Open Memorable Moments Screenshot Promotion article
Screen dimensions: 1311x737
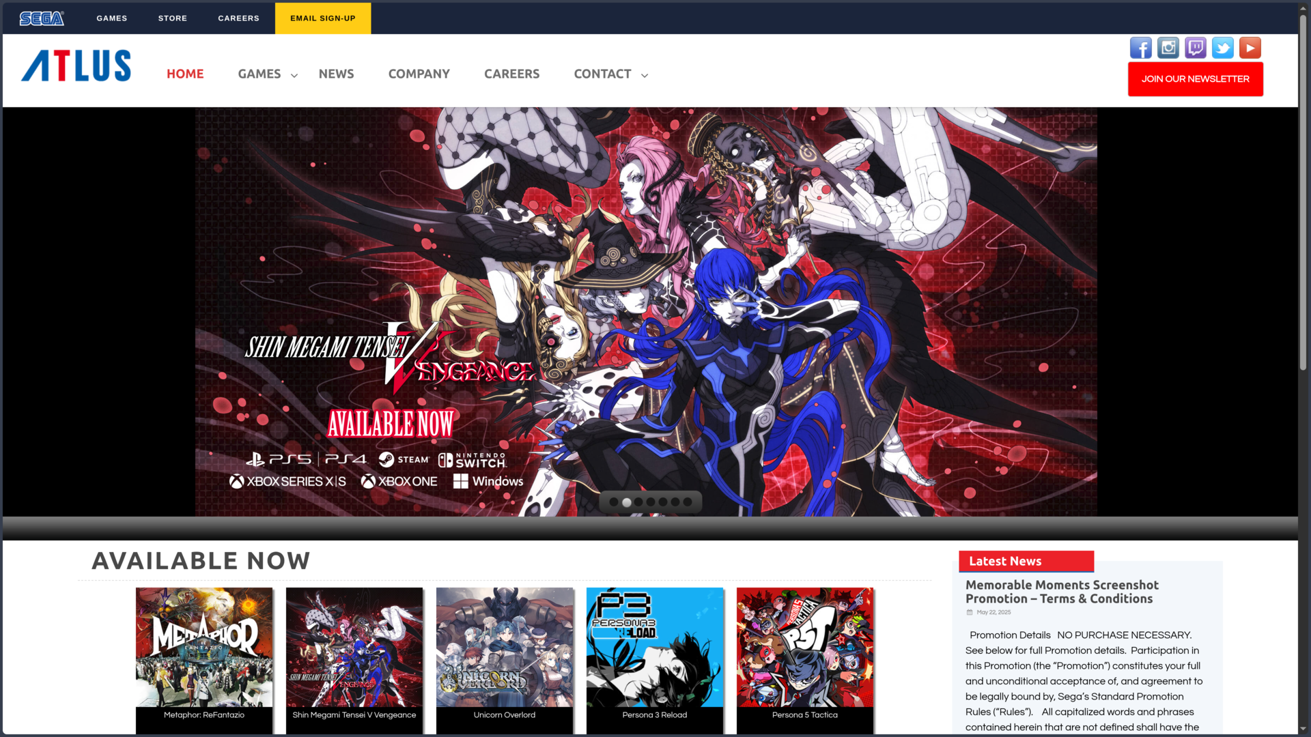(x=1062, y=592)
